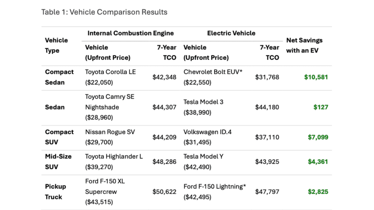Click the $7,099 net savings value
The image size is (374, 210).
[x=318, y=137]
